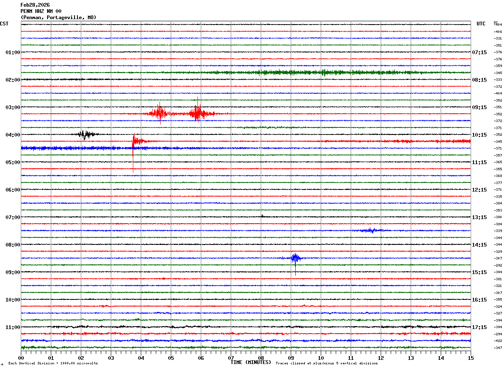Select the 04:00 CST row label
This screenshot has width=504, height=369.
click(12, 135)
